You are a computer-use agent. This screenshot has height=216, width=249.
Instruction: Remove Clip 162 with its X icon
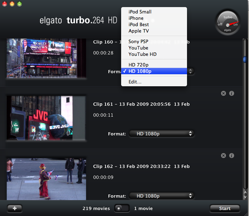(x=223, y=156)
